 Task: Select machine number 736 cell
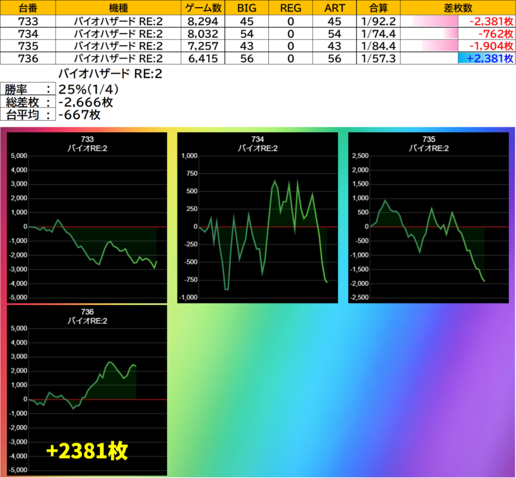coord(28,58)
